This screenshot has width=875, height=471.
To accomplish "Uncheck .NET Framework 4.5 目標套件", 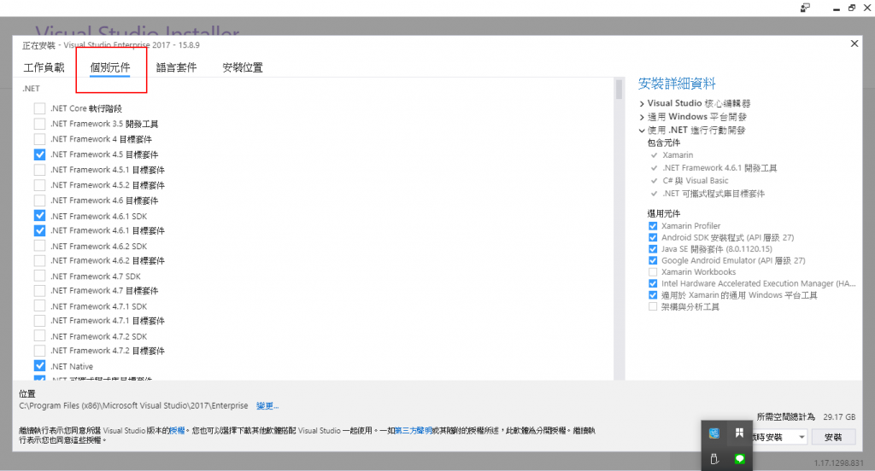I will click(x=39, y=154).
